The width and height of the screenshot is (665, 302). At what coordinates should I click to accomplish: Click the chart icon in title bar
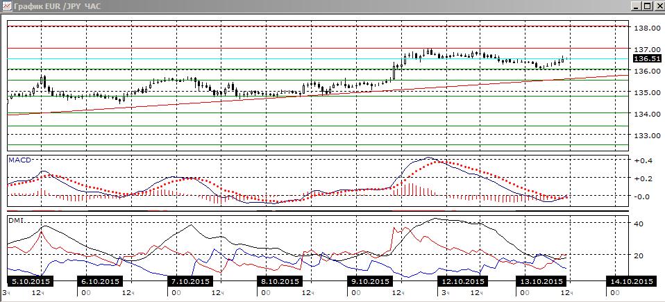click(x=6, y=6)
